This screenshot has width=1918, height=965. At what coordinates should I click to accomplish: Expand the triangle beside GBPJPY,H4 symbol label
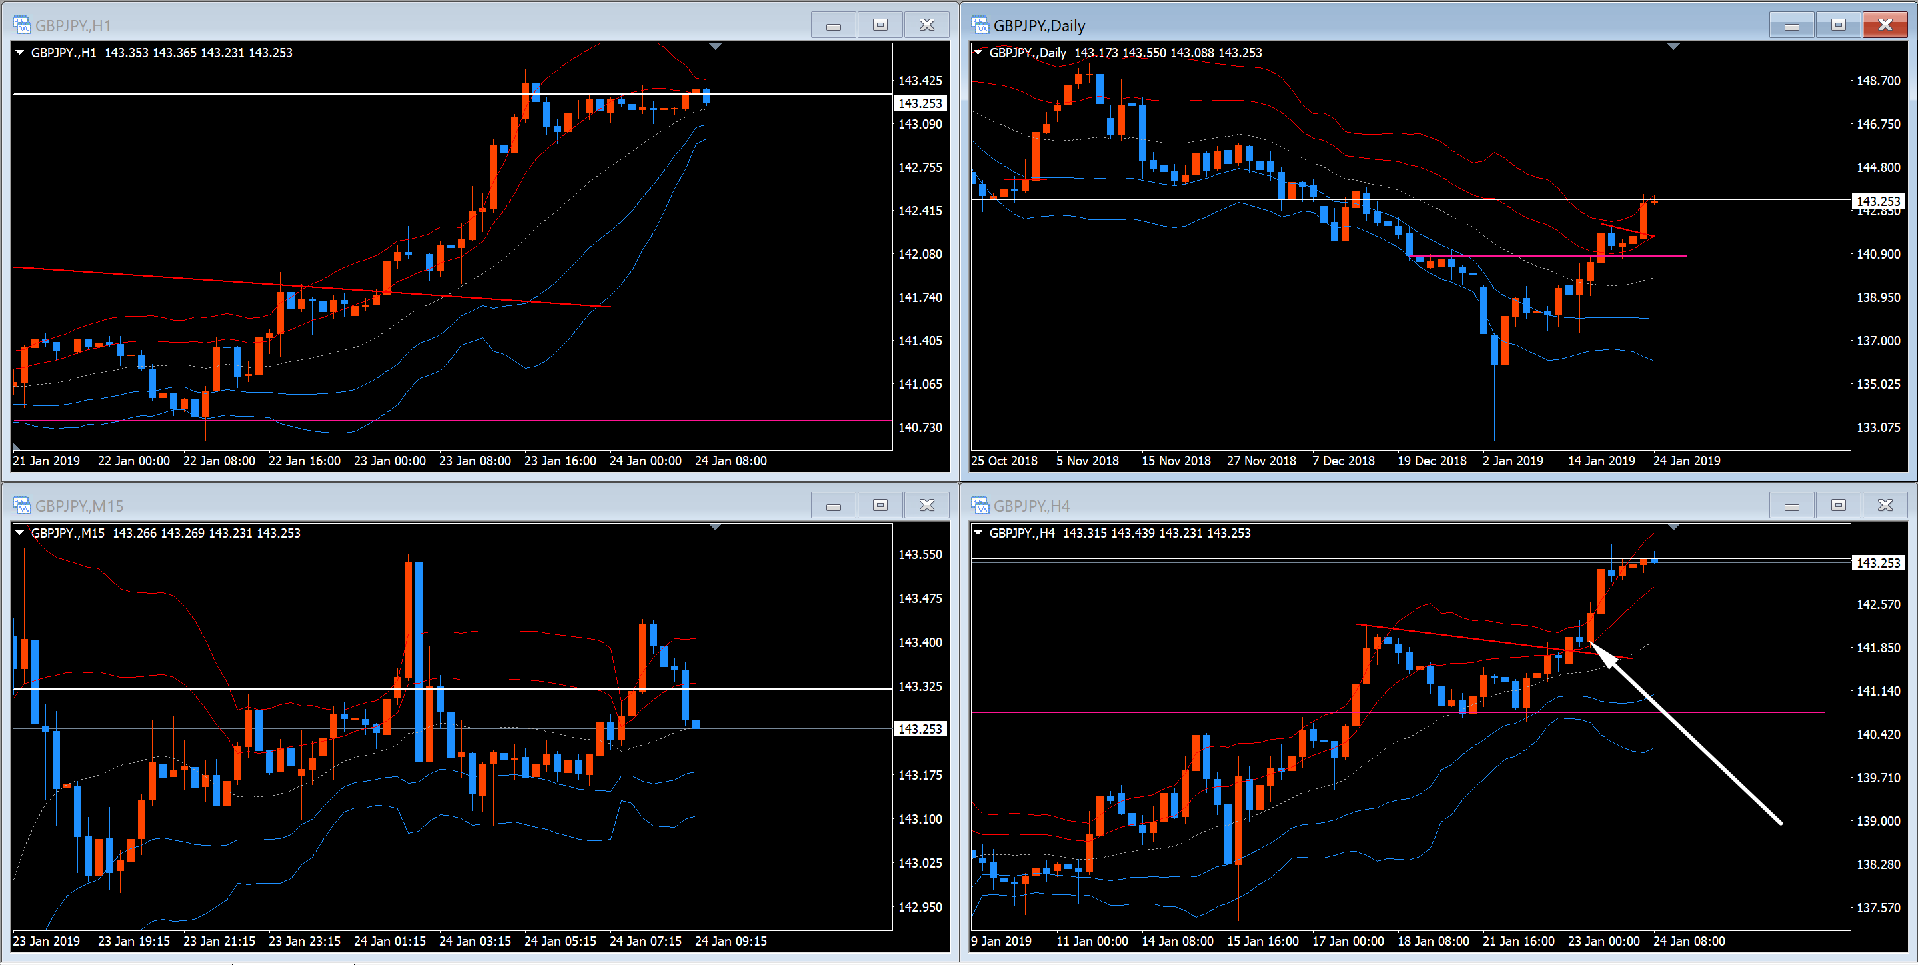coord(978,533)
